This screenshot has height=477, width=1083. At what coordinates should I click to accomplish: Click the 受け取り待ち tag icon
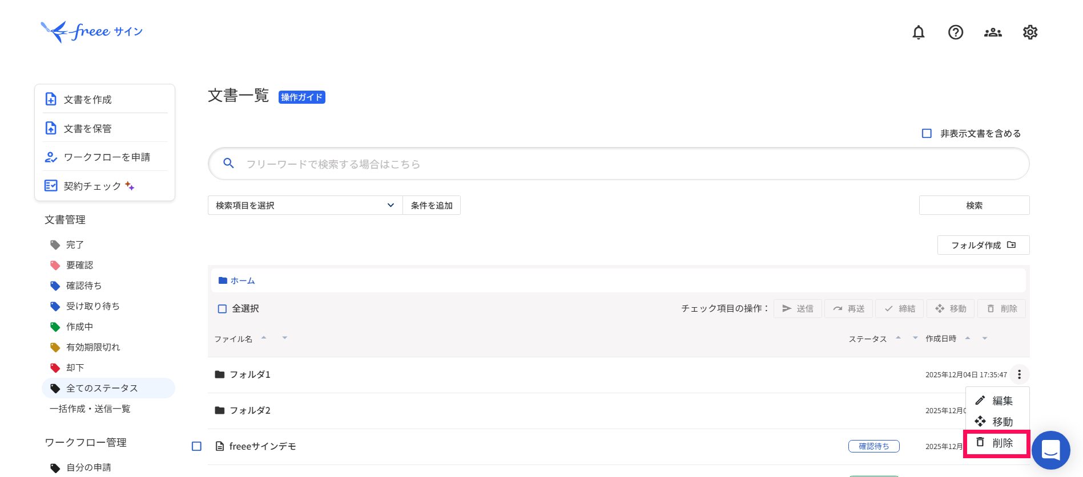pyautogui.click(x=55, y=307)
